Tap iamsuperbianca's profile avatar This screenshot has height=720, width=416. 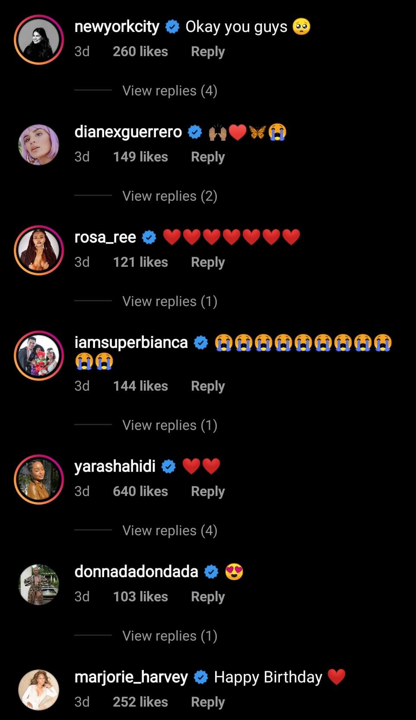pos(39,356)
